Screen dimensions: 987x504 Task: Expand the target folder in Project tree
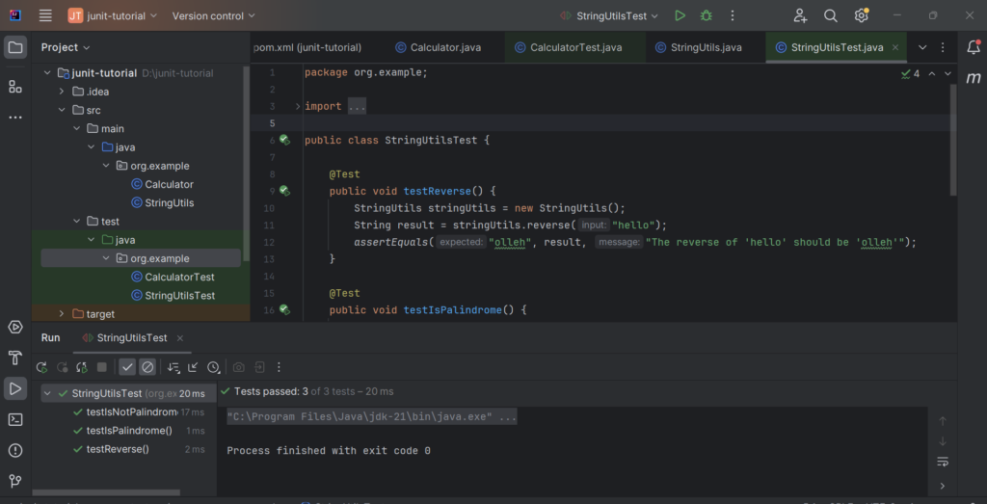coord(62,314)
